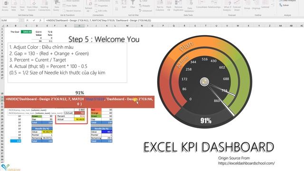Click the Existing Connections icon
This screenshot has height=171, width=304.
tap(44, 6)
